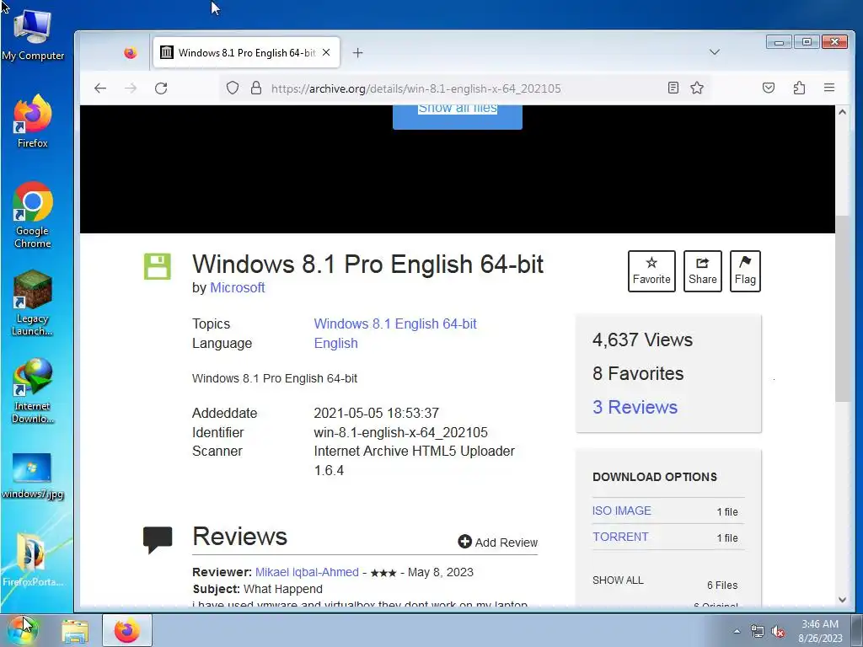Close the Windows 8.1 Pro tab
863x647 pixels.
(326, 53)
